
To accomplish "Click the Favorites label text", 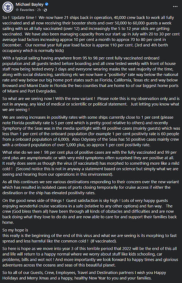I will (27, 10).
